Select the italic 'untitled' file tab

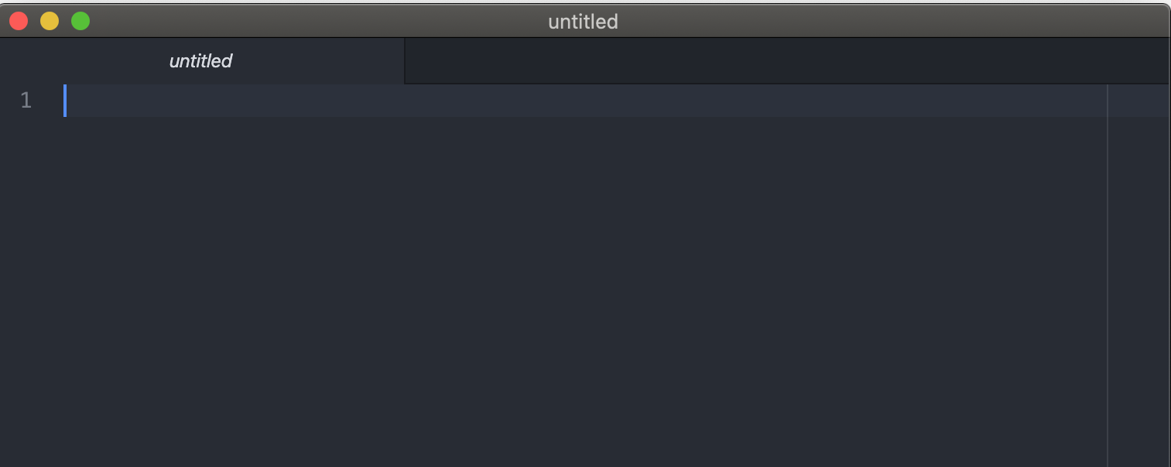(x=200, y=61)
